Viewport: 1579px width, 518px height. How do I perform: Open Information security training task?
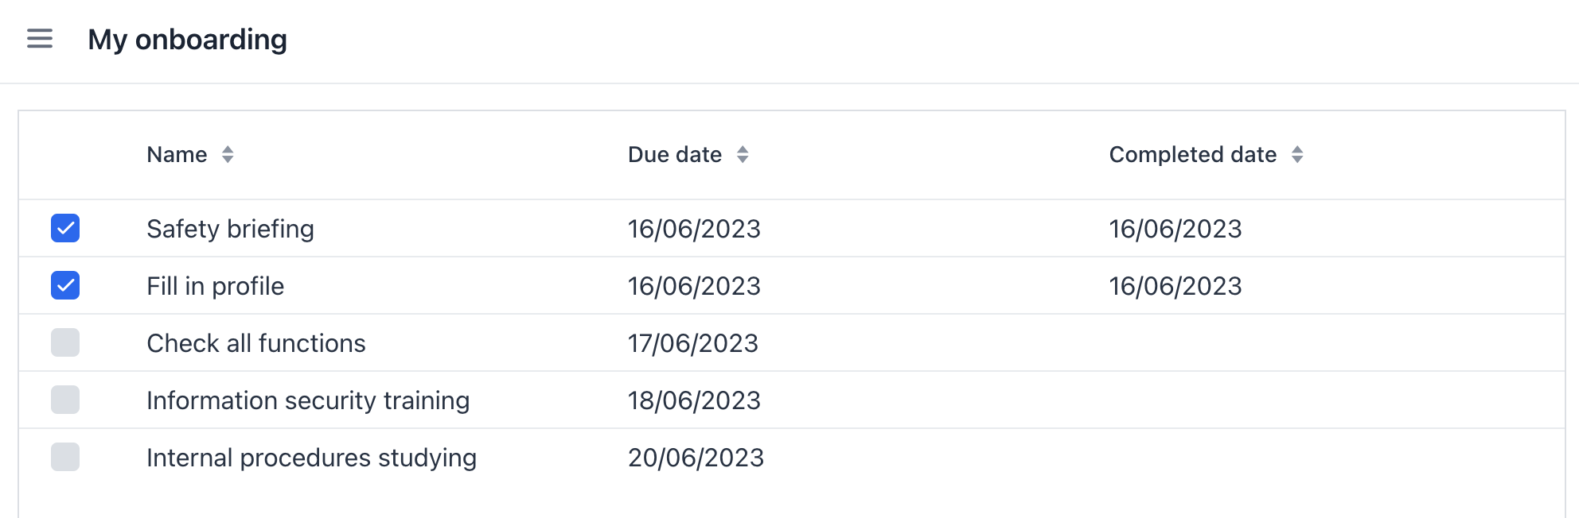tap(308, 400)
